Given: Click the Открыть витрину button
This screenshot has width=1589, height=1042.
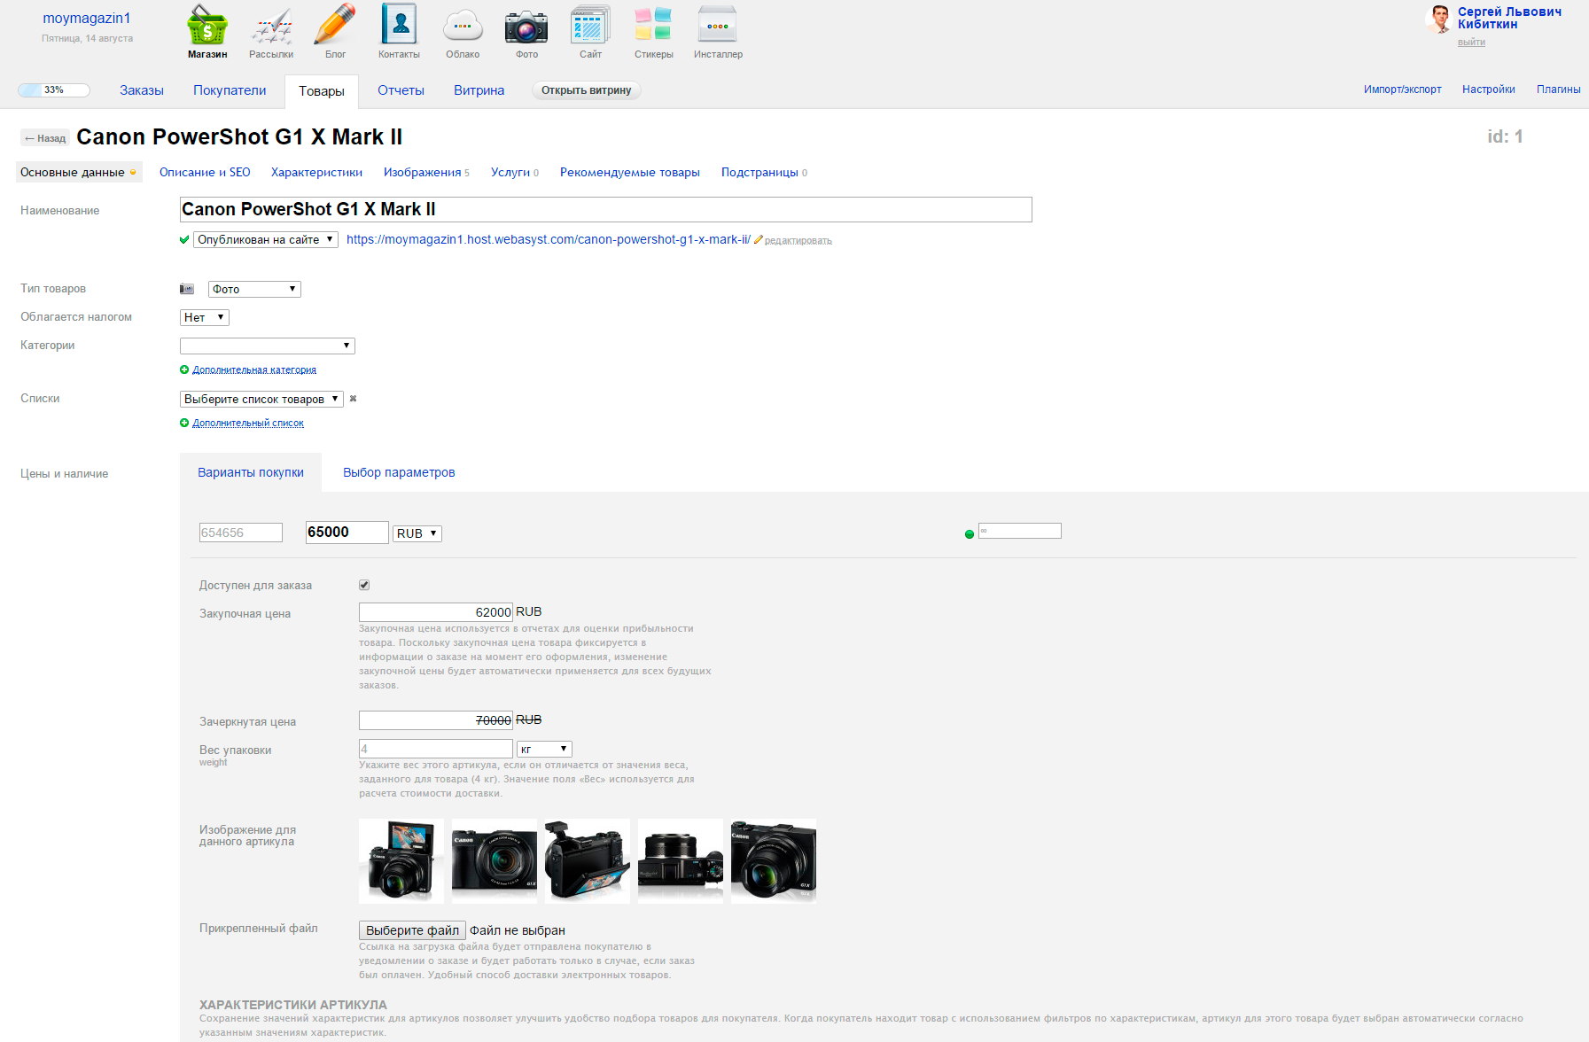Looking at the screenshot, I should pyautogui.click(x=586, y=90).
